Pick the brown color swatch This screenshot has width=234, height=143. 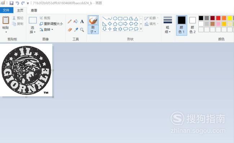[x=212, y=24]
